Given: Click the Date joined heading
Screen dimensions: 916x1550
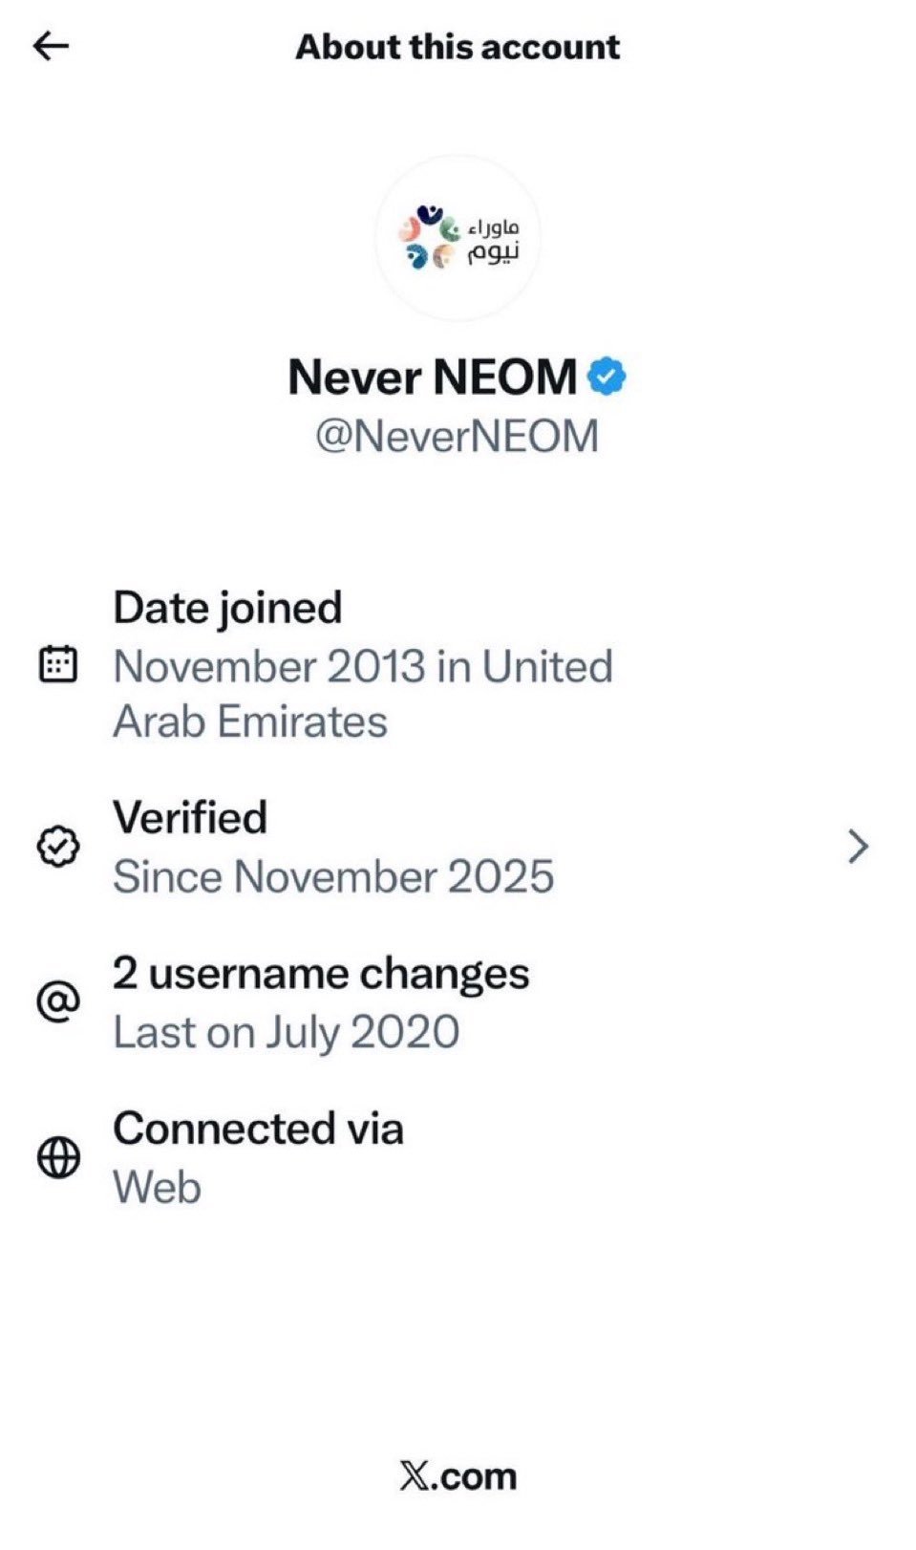Looking at the screenshot, I should (x=227, y=608).
